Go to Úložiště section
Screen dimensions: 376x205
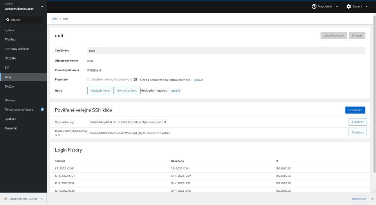23,58
